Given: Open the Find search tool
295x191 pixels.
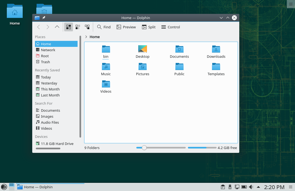Looking at the screenshot, I should [x=104, y=27].
